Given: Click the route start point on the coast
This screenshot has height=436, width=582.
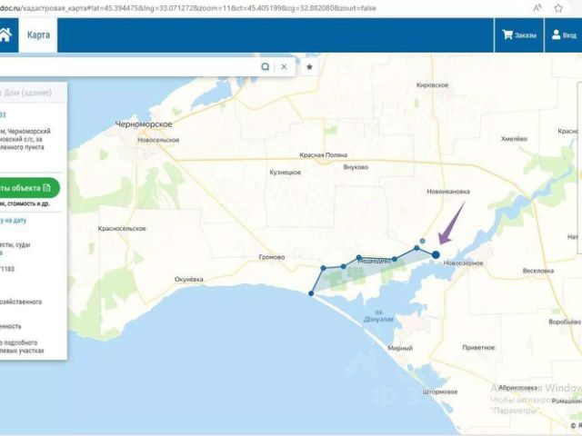Looking at the screenshot, I should coord(311,293).
